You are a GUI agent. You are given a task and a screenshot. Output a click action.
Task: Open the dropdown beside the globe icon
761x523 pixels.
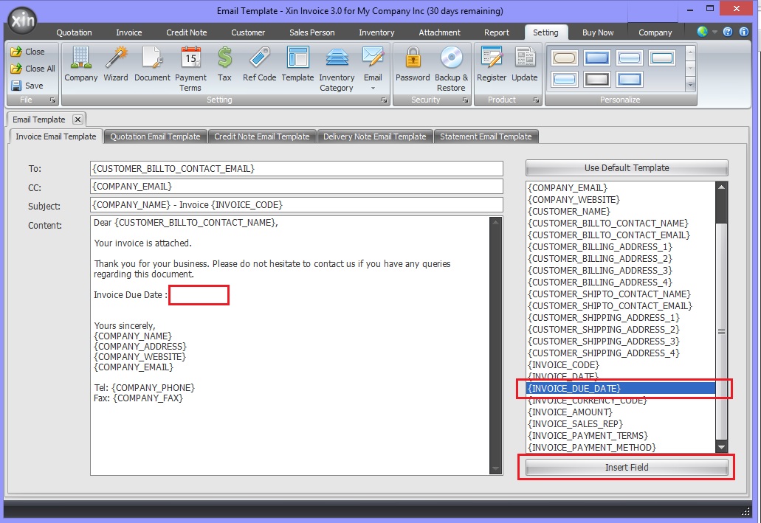click(714, 32)
